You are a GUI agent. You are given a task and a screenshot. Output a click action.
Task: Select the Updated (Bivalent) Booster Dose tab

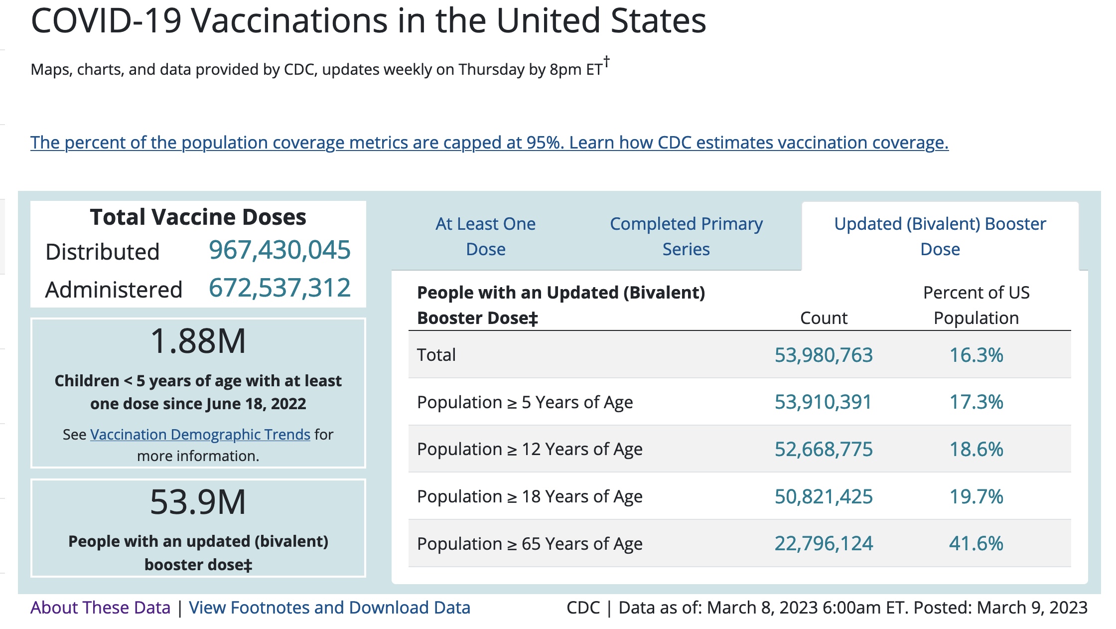click(940, 236)
